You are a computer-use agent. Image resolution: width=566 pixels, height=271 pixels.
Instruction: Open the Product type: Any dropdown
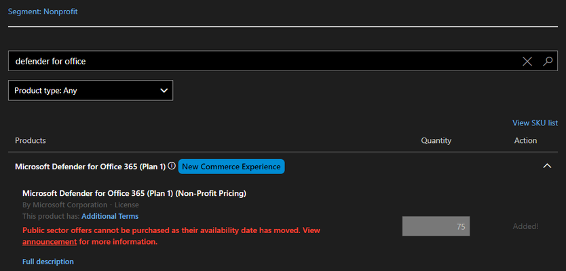coord(91,91)
